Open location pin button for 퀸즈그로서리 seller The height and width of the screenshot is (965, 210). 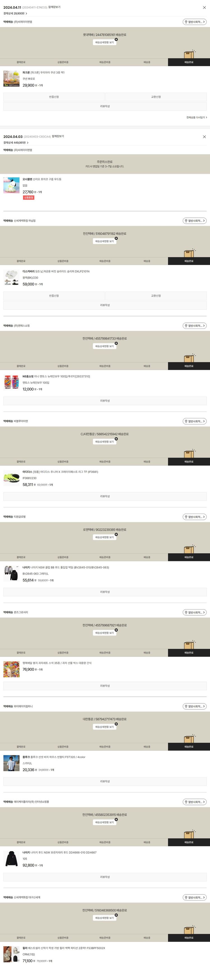[x=194, y=613]
